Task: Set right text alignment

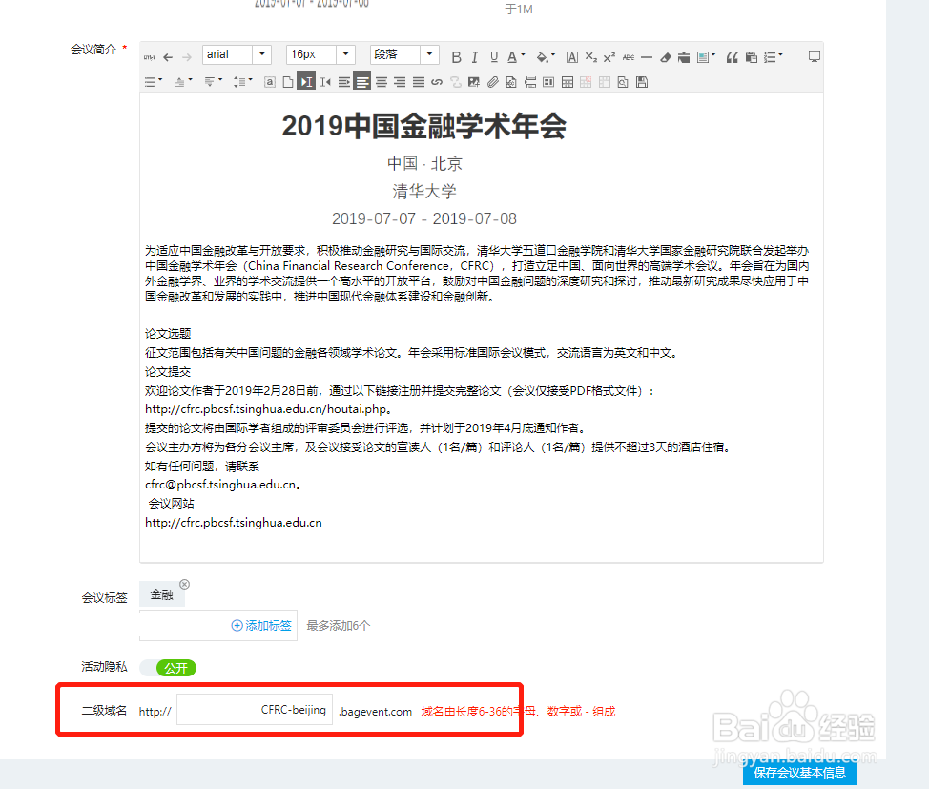Action: click(400, 82)
